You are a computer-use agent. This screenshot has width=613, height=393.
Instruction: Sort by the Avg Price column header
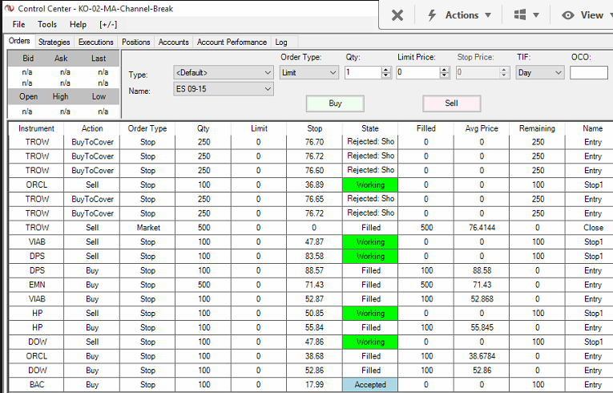[x=482, y=128]
